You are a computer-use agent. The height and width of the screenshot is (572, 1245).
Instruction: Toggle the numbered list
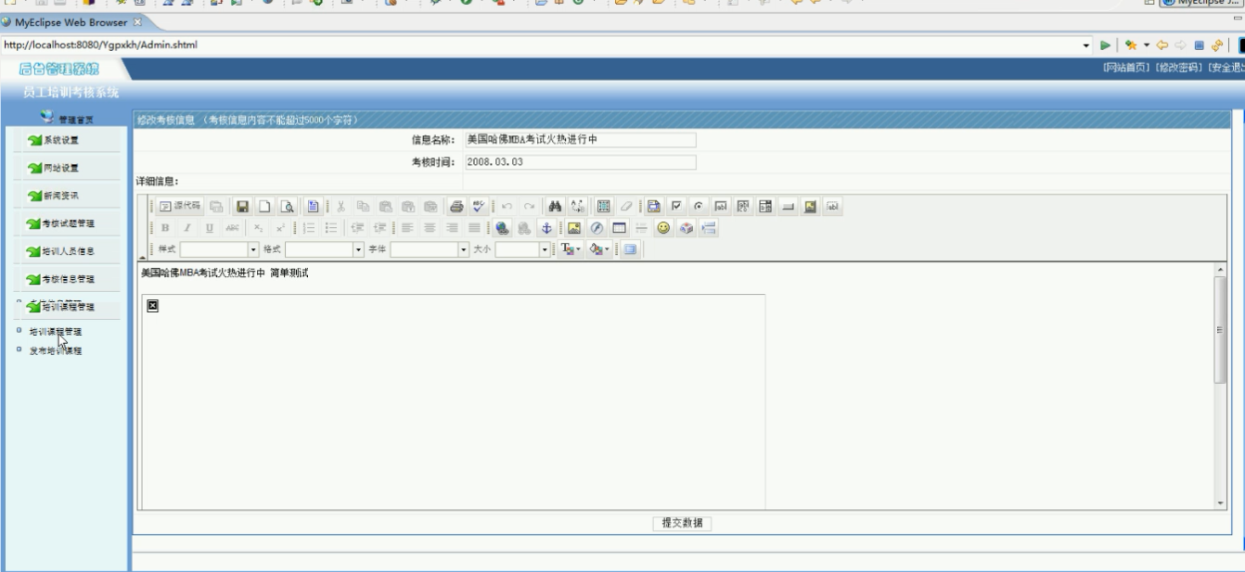309,228
